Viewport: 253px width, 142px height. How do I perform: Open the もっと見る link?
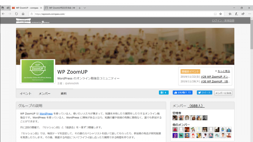(x=224, y=71)
